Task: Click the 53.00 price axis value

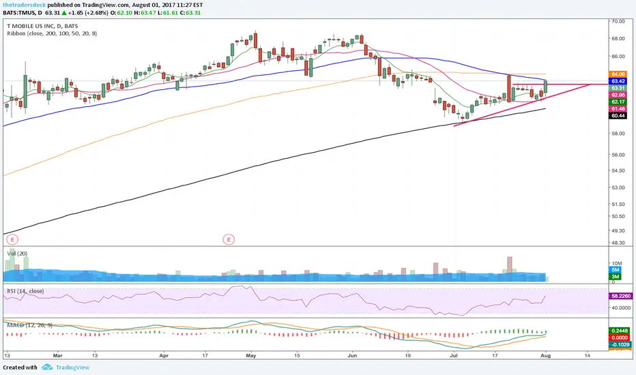Action: coord(618,187)
